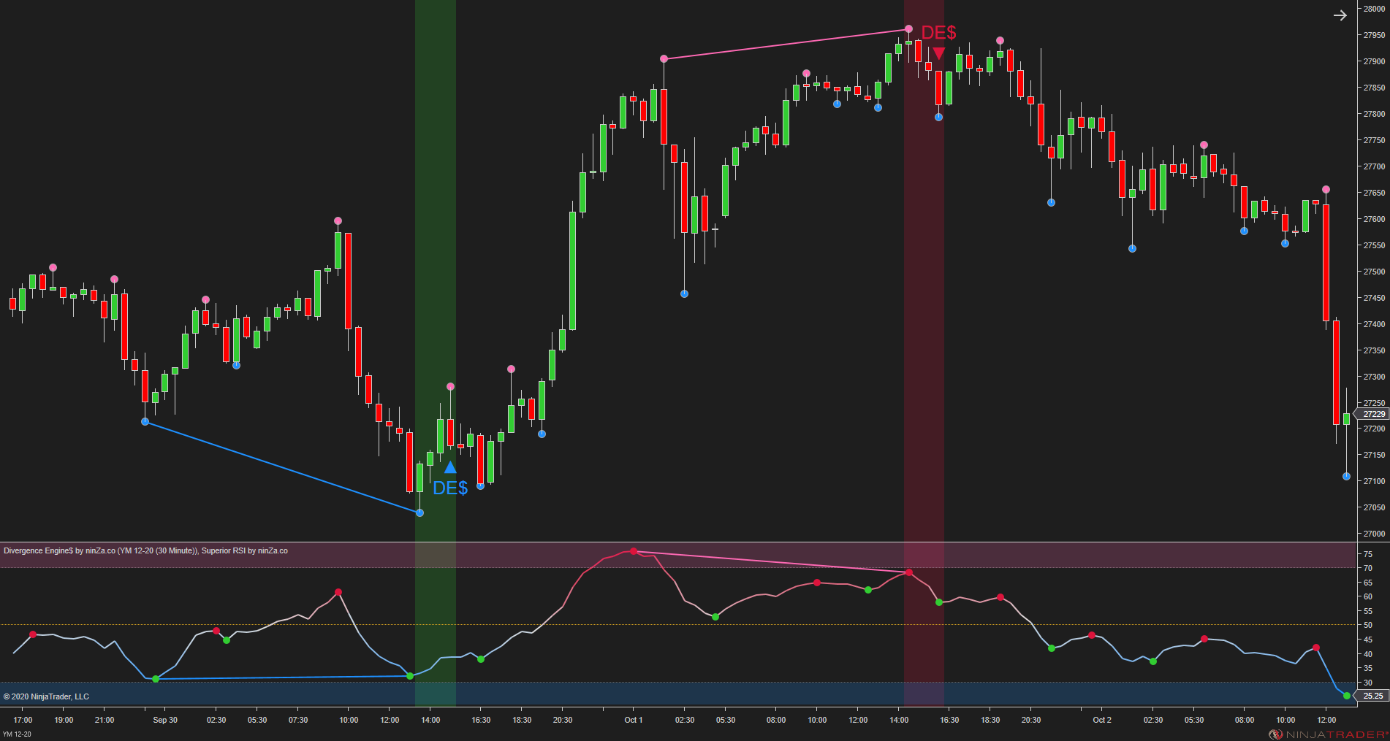This screenshot has width=1390, height=741.
Task: Select the blue DE$ buy triangle marker
Action: (451, 467)
